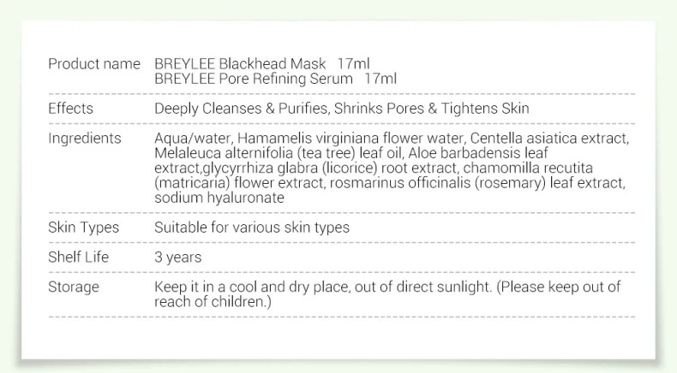Click the 'Effects' row label
This screenshot has height=373, width=677.
point(70,109)
